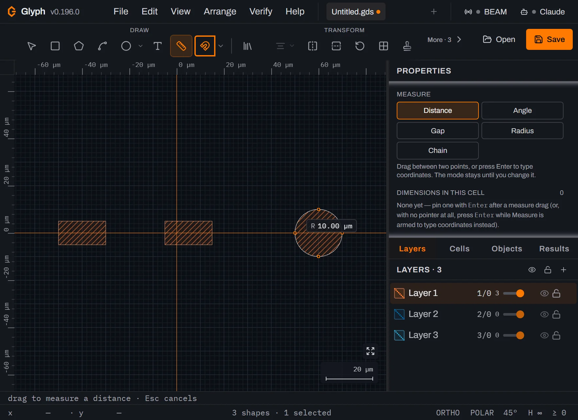Open the File menu

click(121, 11)
